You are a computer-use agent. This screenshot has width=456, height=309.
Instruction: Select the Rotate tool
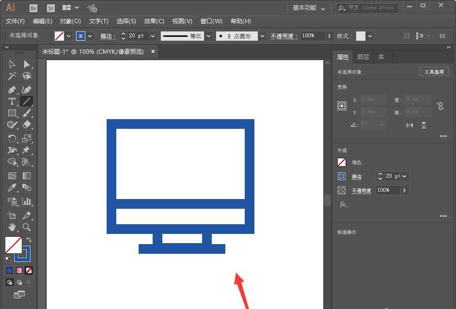(12, 139)
